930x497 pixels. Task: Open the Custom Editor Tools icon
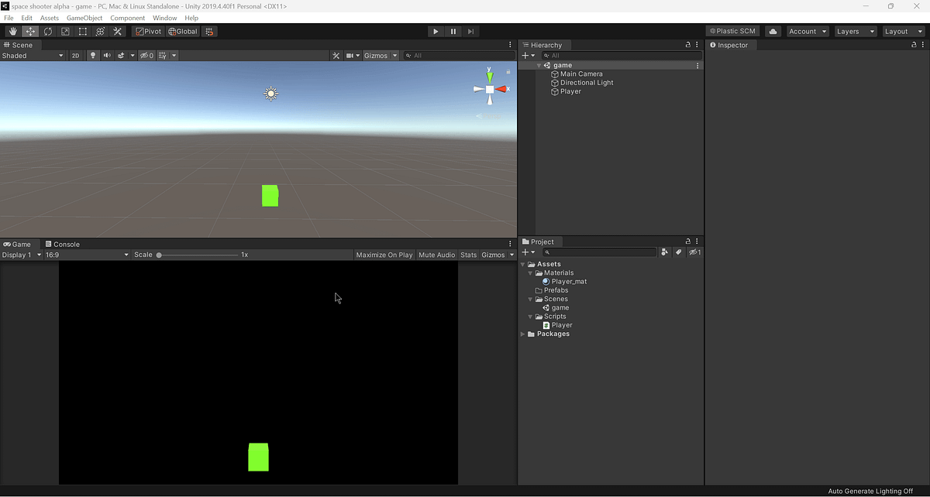(118, 31)
